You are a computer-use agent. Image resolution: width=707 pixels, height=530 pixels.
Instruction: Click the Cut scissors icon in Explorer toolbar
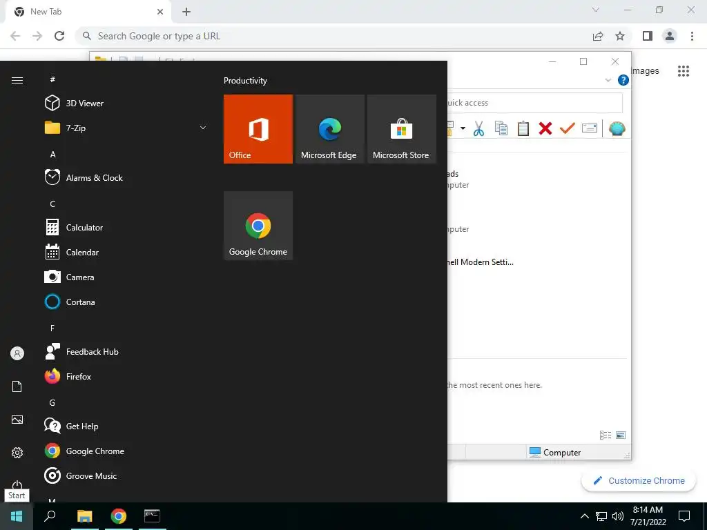[479, 129]
